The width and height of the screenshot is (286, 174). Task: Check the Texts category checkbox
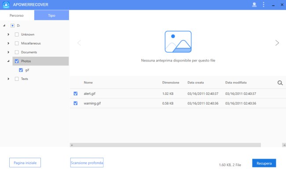pyautogui.click(x=17, y=79)
